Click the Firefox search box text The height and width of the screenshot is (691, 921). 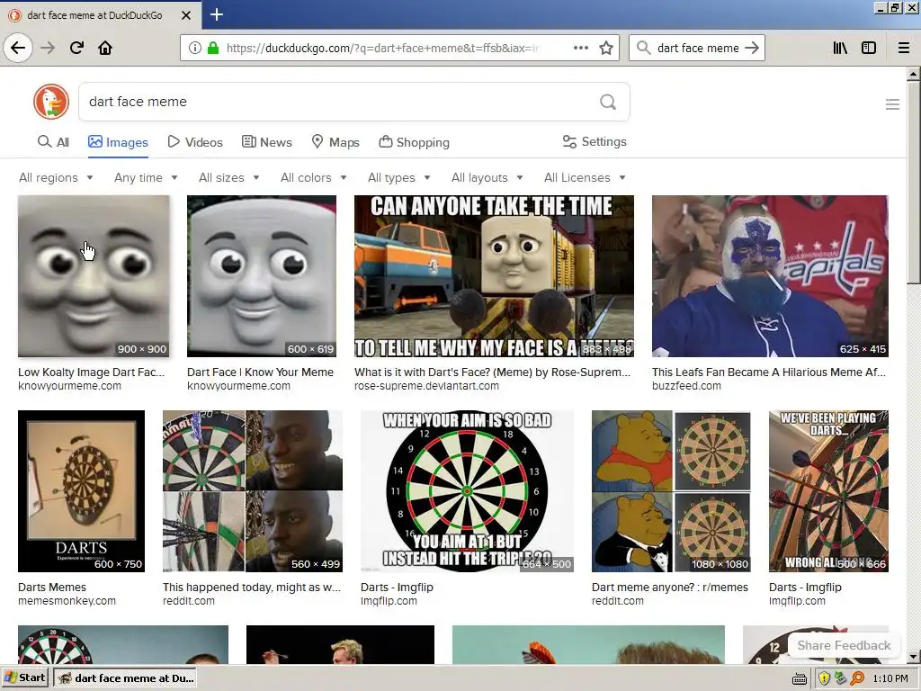pos(698,48)
